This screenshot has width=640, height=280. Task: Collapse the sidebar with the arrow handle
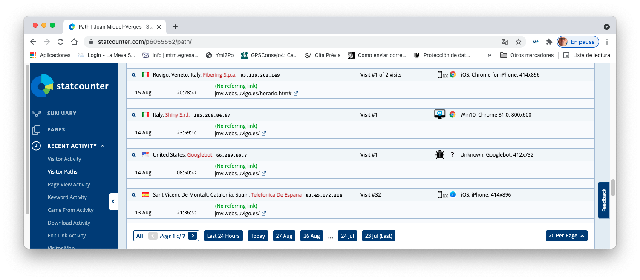(113, 202)
